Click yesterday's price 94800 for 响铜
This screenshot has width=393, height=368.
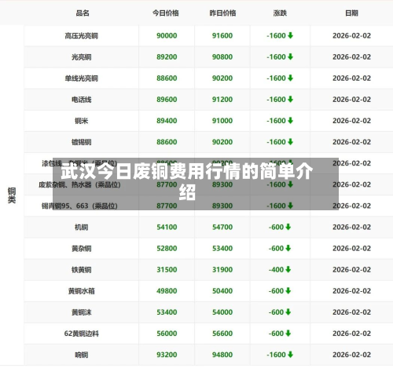click(x=222, y=355)
